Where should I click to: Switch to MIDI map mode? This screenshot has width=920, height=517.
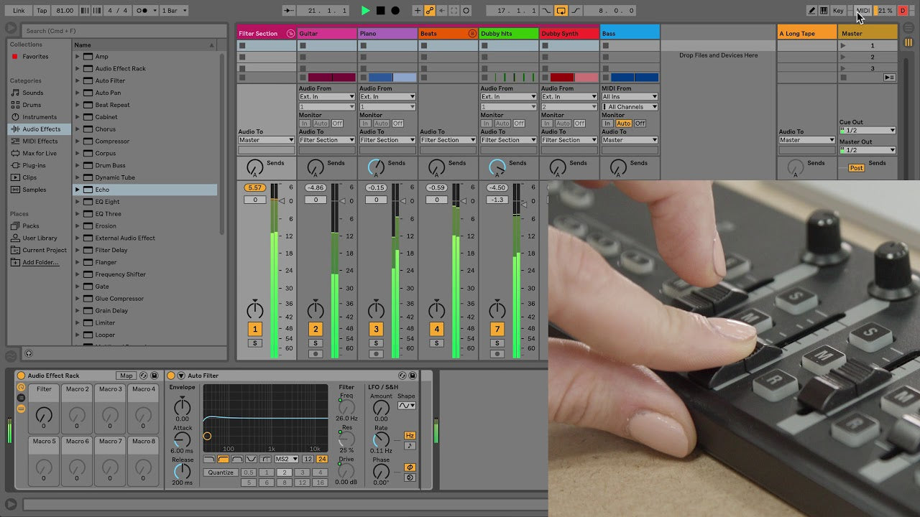(x=864, y=10)
